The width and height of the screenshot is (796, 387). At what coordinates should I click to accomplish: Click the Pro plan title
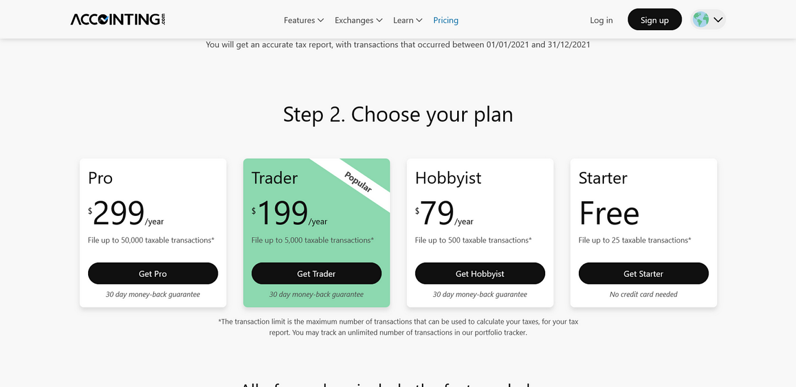101,178
